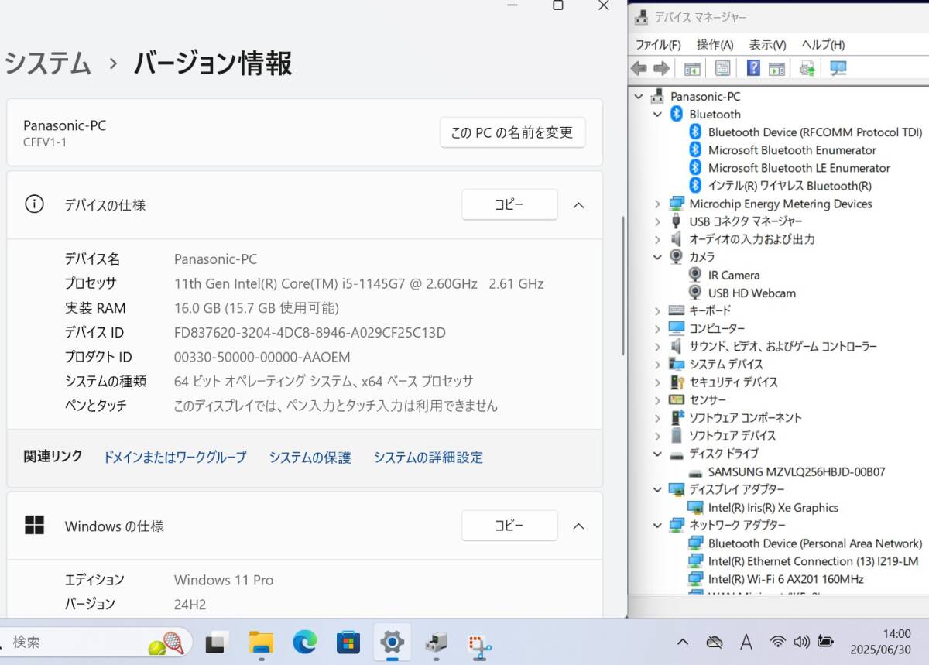The width and height of the screenshot is (929, 665).
Task: Open the 表示(V) menu in Device Manager
Action: click(766, 45)
